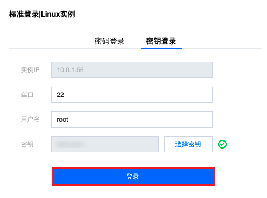267x198 pixels.
Task: Focus the 端口 input field
Action: pyautogui.click(x=132, y=95)
